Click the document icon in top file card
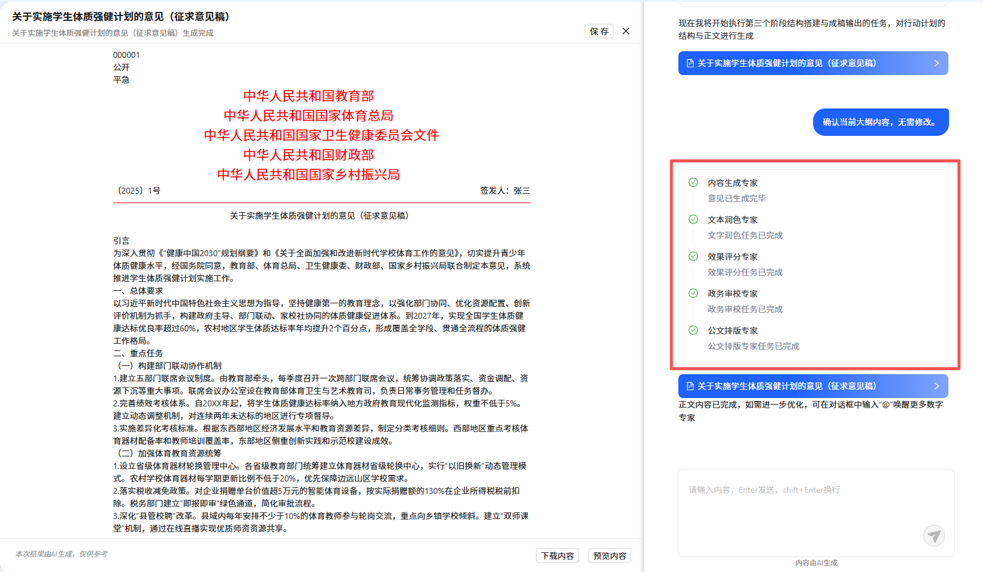This screenshot has width=983, height=572. [690, 63]
